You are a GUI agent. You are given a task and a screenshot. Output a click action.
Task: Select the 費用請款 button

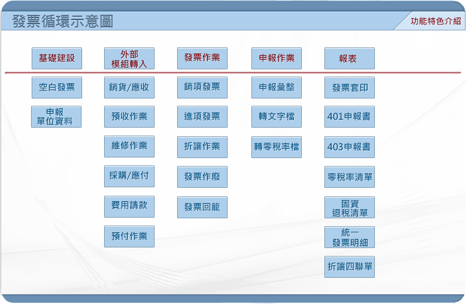129,207
